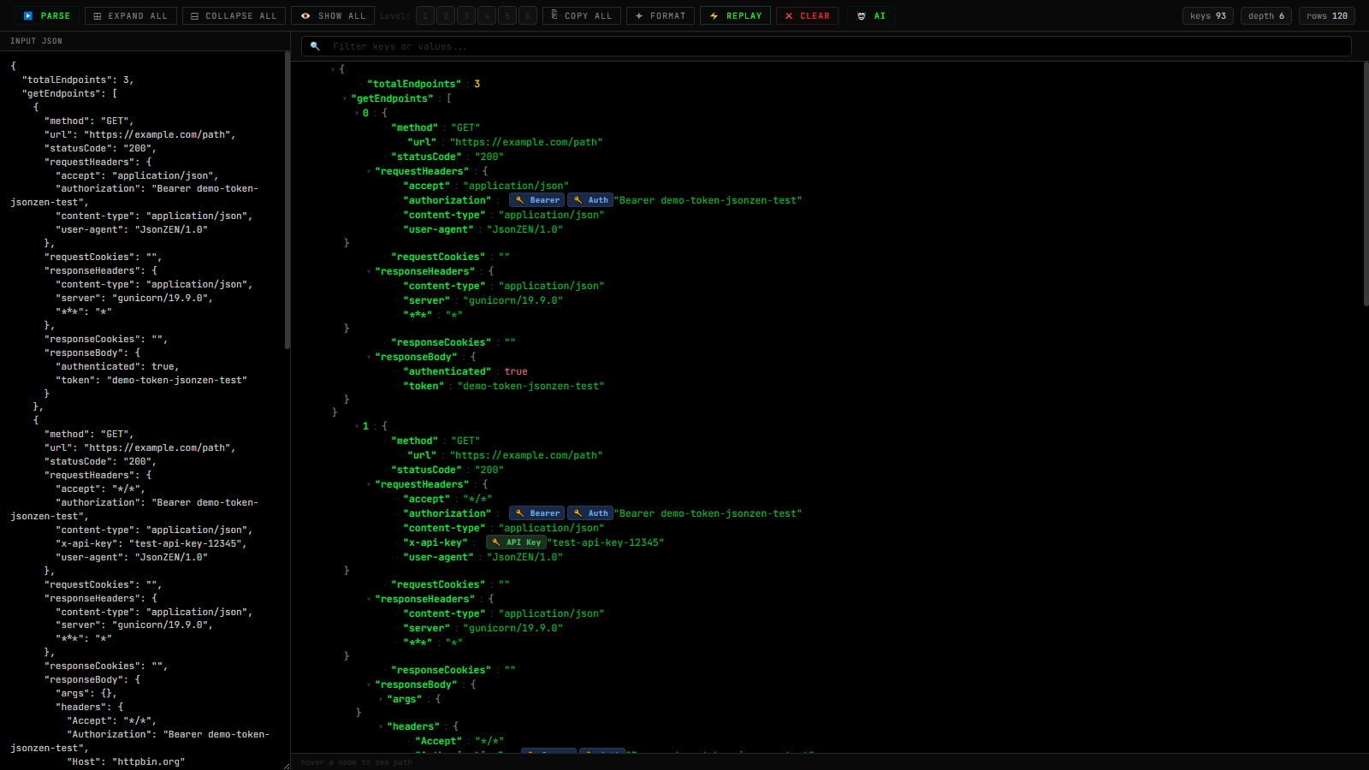Select endpoint 0 responseCookies key
This screenshot has width=1369, height=770.
[442, 342]
